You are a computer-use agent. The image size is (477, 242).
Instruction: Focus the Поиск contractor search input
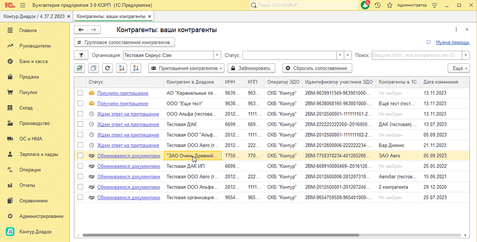(417, 55)
